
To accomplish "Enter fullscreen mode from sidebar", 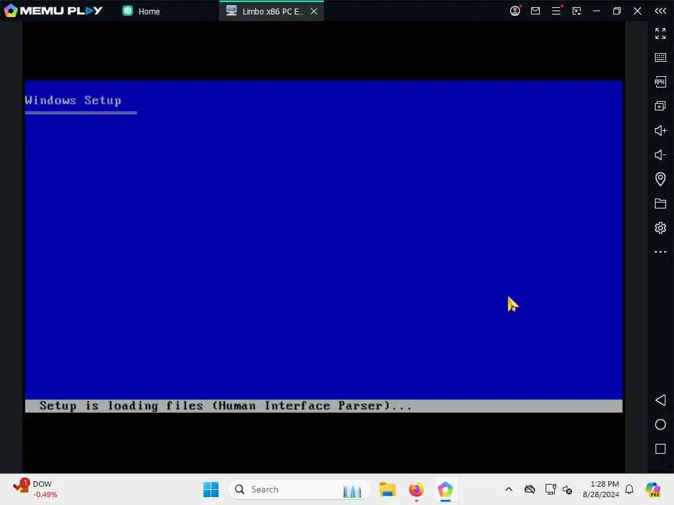I will click(x=660, y=33).
